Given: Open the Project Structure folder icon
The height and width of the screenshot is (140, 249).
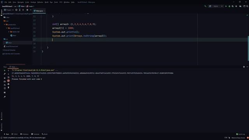Looking at the screenshot, I should 240,6.
